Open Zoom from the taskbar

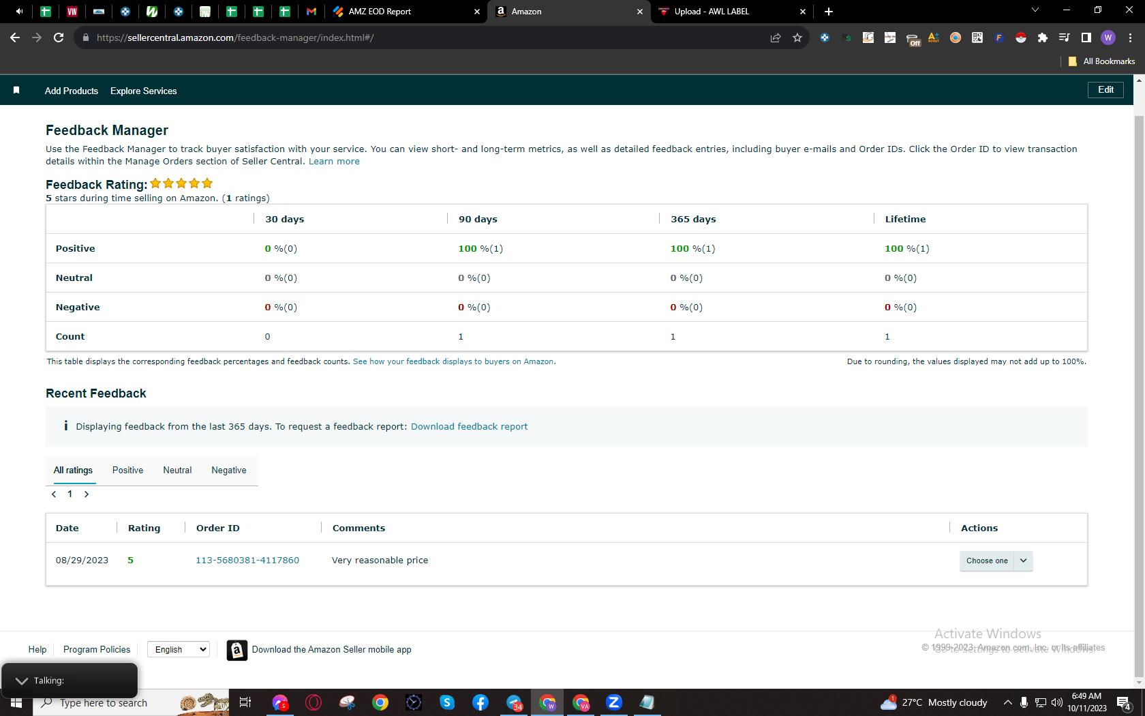[614, 702]
